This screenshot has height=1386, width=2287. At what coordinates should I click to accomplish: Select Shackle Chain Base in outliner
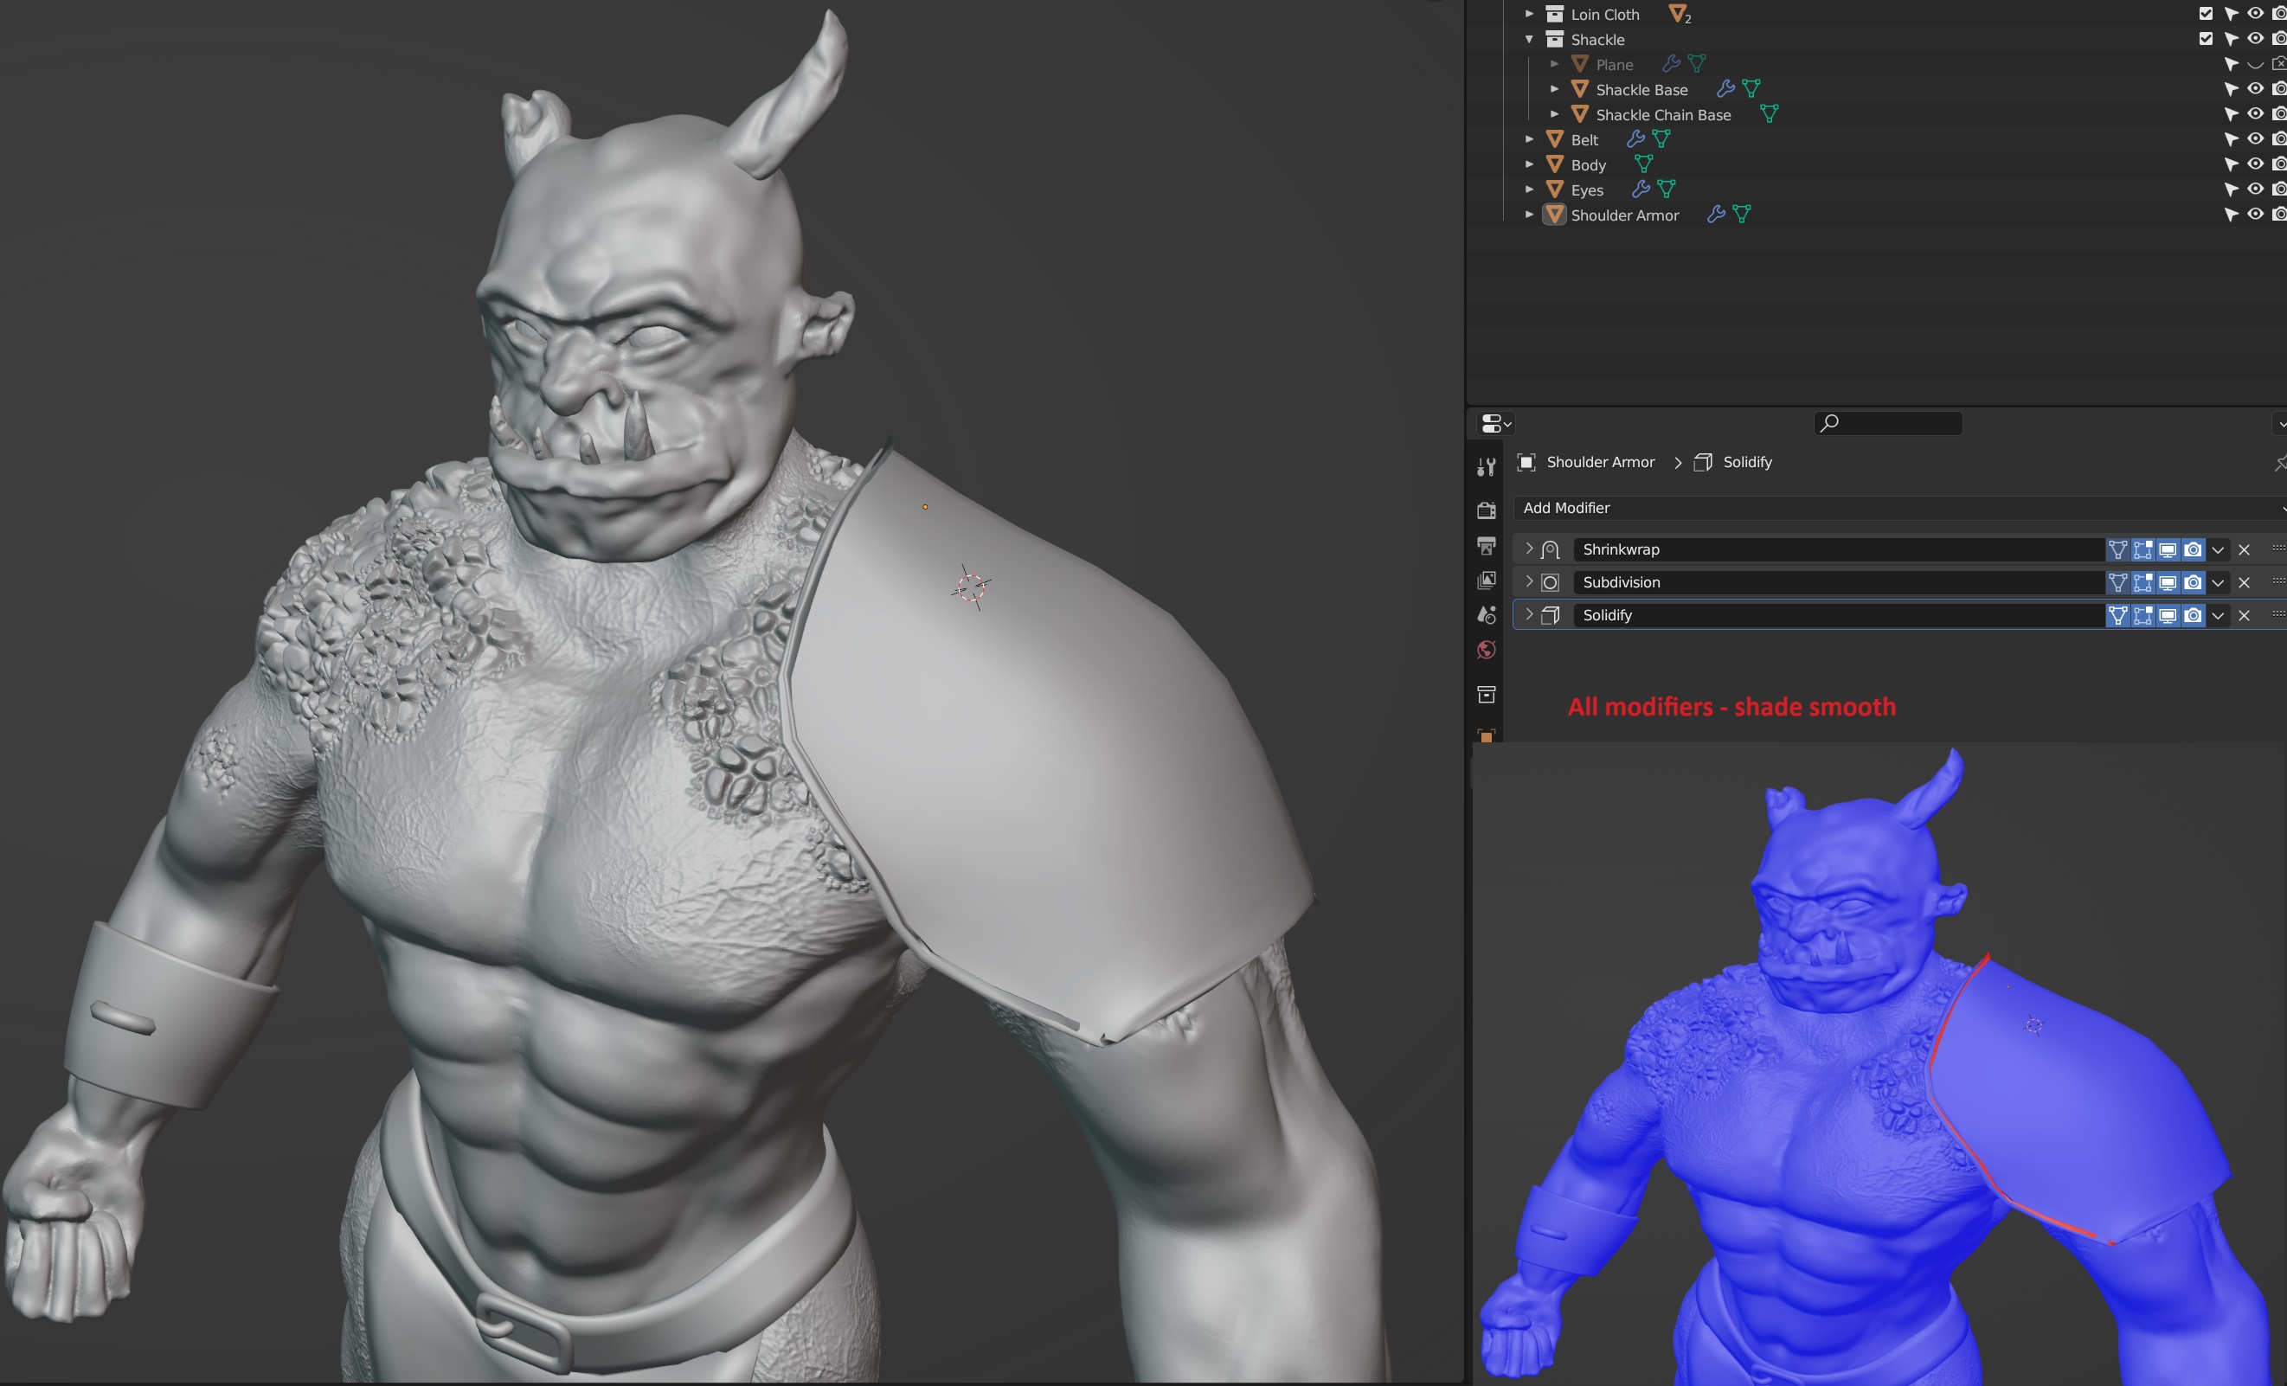pyautogui.click(x=1662, y=115)
